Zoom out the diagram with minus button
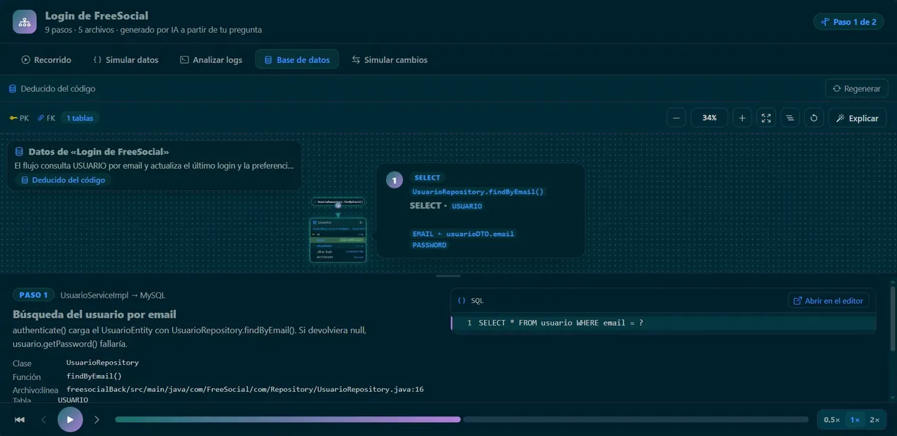The width and height of the screenshot is (897, 436). 676,118
